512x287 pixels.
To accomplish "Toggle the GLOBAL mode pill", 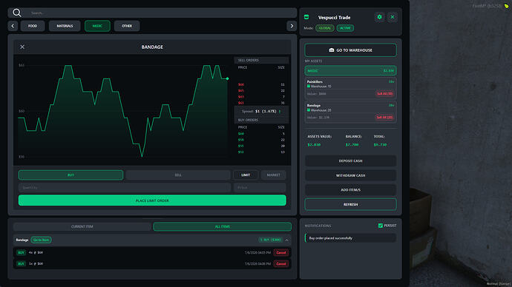I will pos(324,28).
